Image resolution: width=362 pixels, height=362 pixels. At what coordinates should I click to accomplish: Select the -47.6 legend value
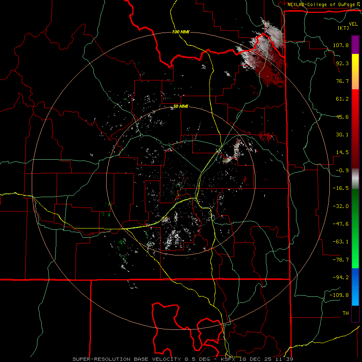[341, 224]
